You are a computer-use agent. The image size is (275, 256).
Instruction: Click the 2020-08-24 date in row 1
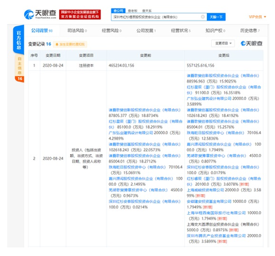click(53, 65)
